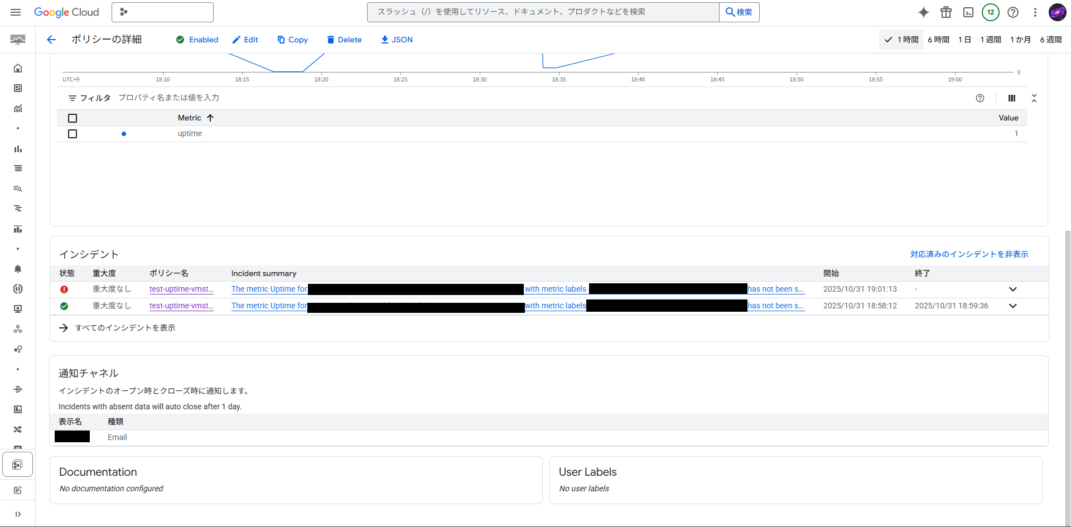Click the gift free trial icon
Image resolution: width=1071 pixels, height=527 pixels.
point(946,12)
